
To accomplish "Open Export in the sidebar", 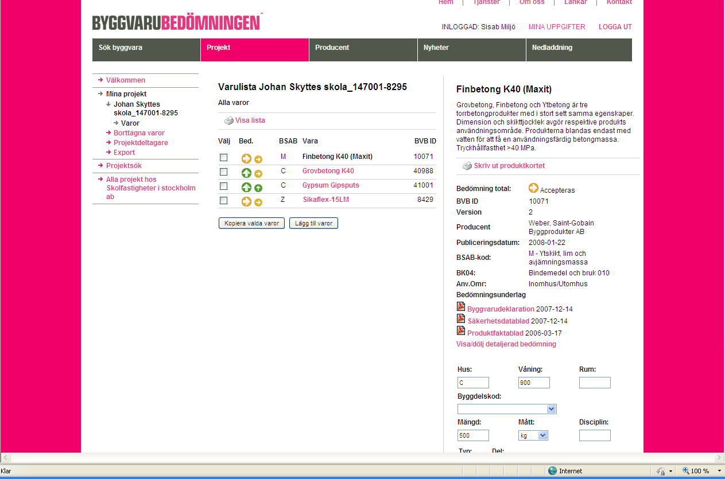I will 124,153.
